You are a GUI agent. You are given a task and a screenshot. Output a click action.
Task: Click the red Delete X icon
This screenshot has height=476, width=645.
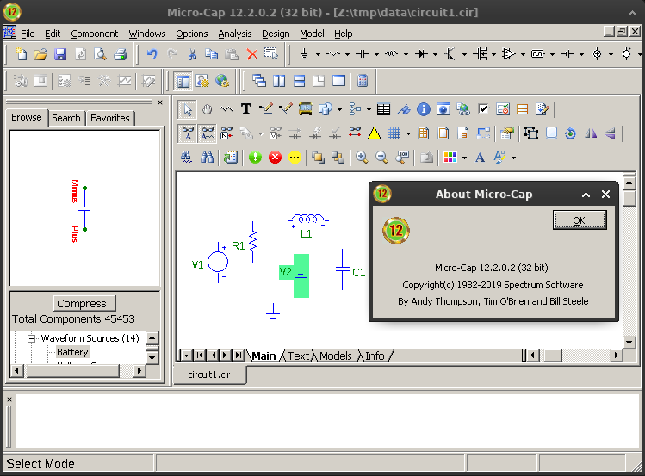click(x=252, y=54)
